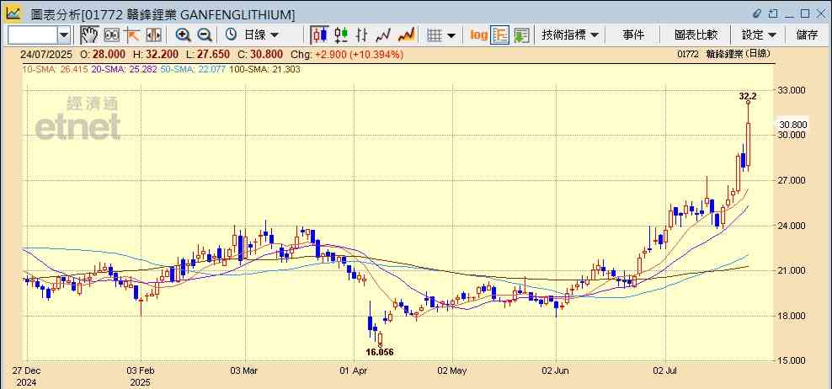Click the 03 Mar date axis label
The image size is (832, 389).
[x=244, y=370]
